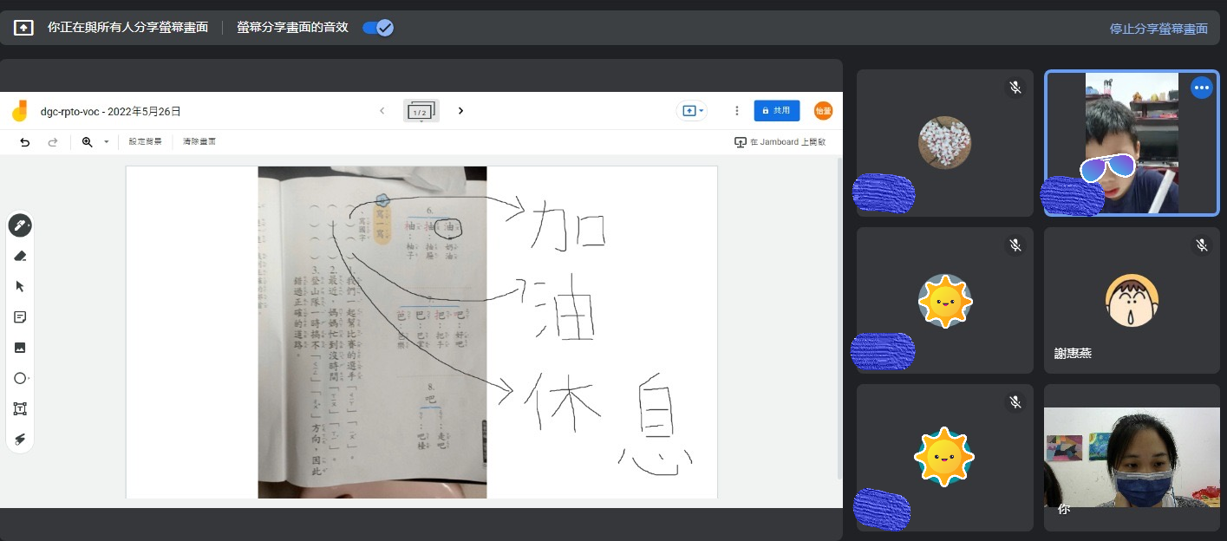Click the zoom magnifier icon

[87, 141]
